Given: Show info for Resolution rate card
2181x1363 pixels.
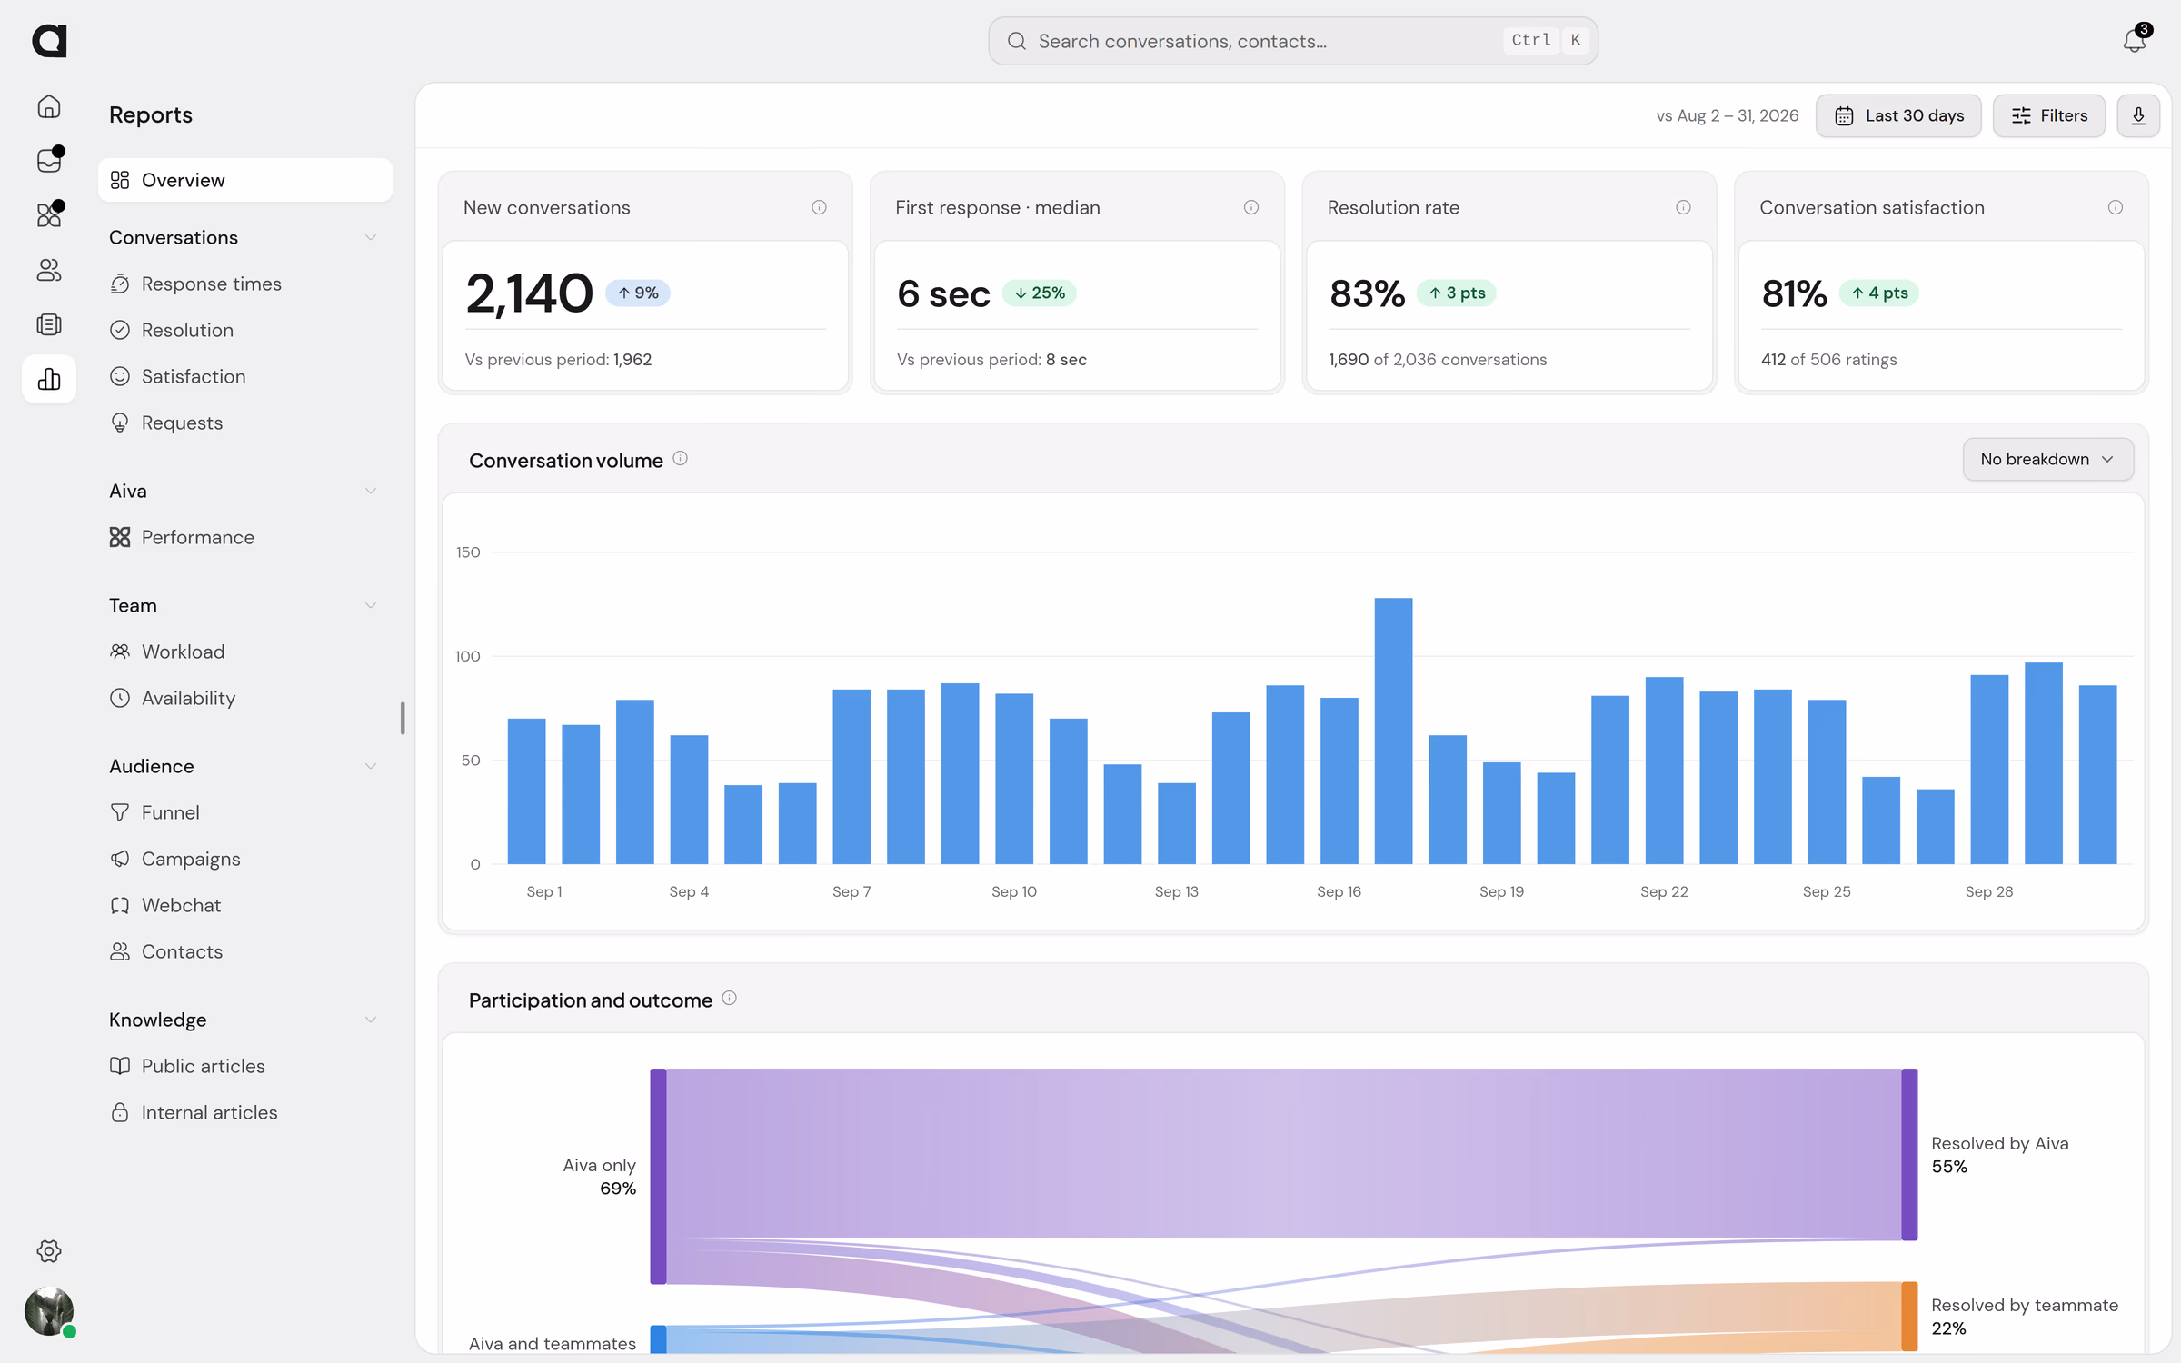Looking at the screenshot, I should pyautogui.click(x=1683, y=207).
